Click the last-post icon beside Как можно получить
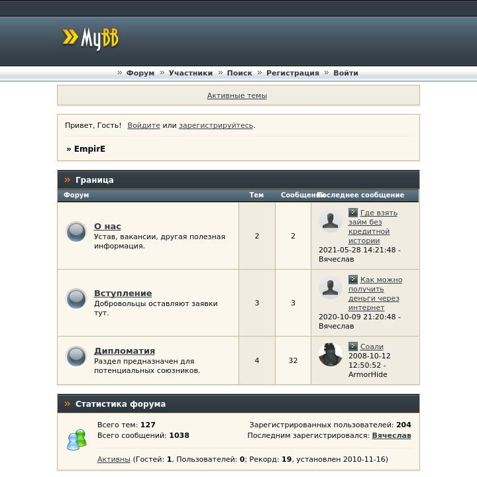The width and height of the screenshot is (477, 477). coord(353,280)
